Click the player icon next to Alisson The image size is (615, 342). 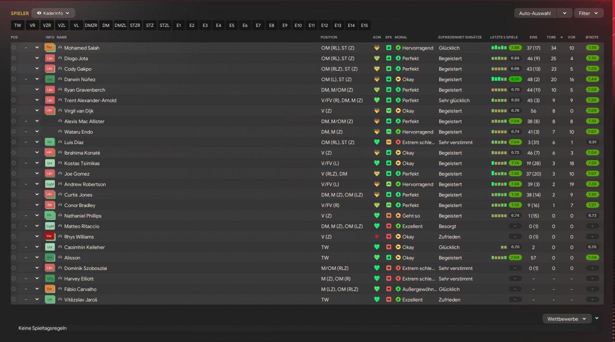pos(60,257)
